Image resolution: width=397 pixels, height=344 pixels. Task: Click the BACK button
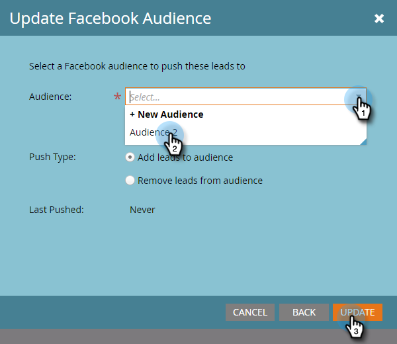tap(304, 312)
